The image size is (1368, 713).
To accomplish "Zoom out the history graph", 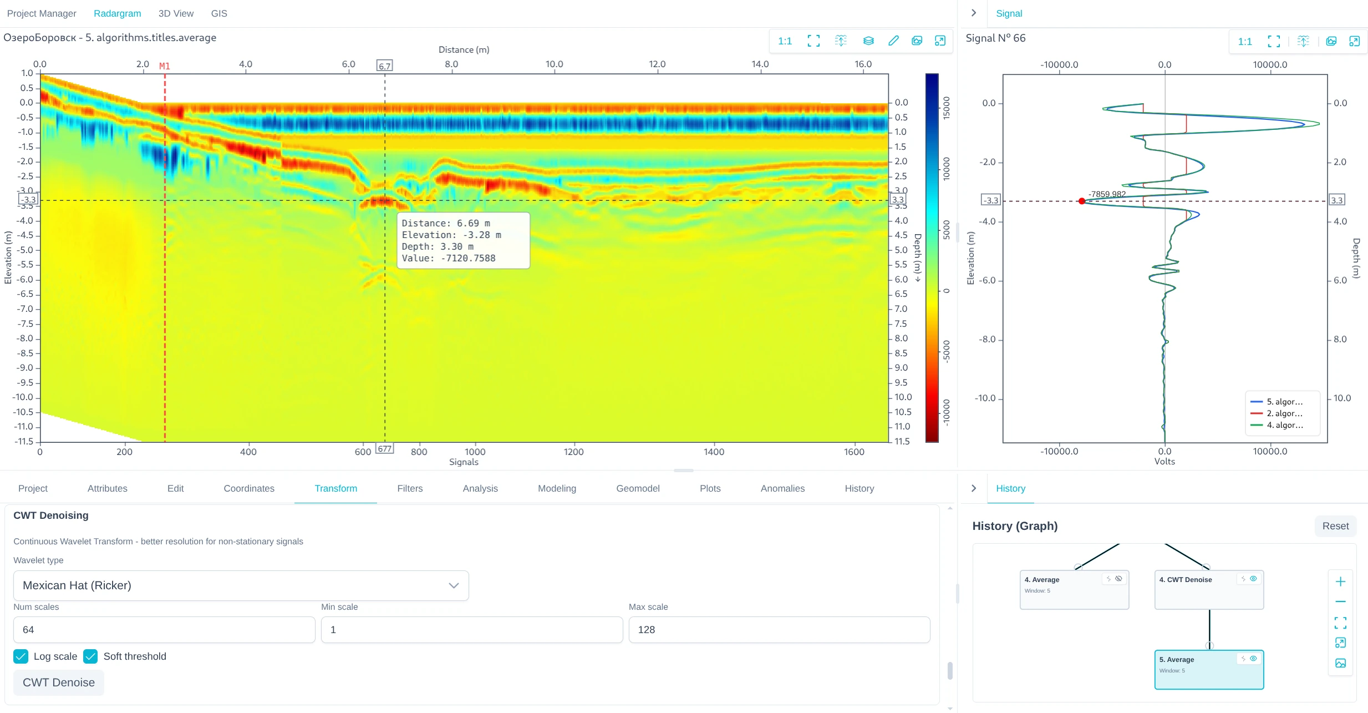I will (x=1340, y=601).
